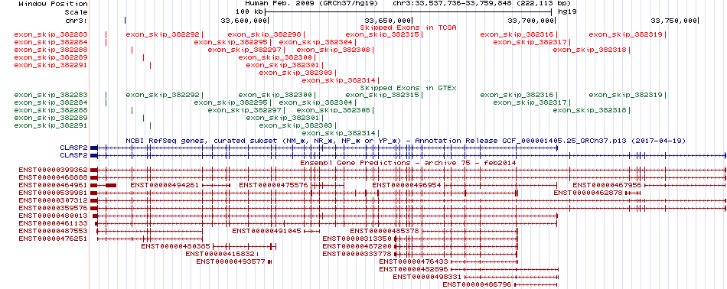Open transcript ENST00000475576

[x=273, y=185]
